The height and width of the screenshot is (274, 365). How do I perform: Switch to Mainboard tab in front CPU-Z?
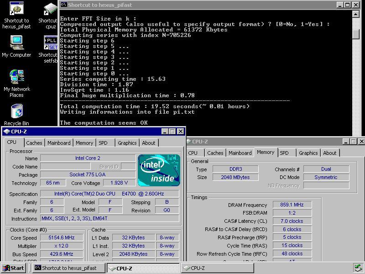point(59,143)
